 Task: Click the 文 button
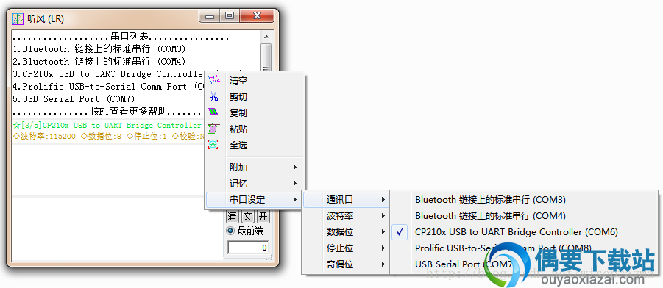248,217
